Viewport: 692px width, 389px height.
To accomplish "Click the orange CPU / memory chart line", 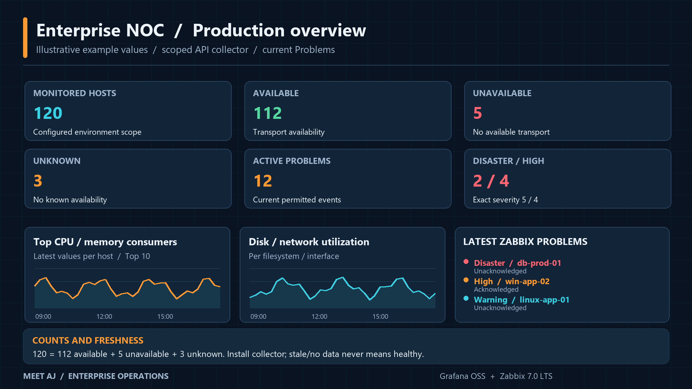I will click(127, 288).
